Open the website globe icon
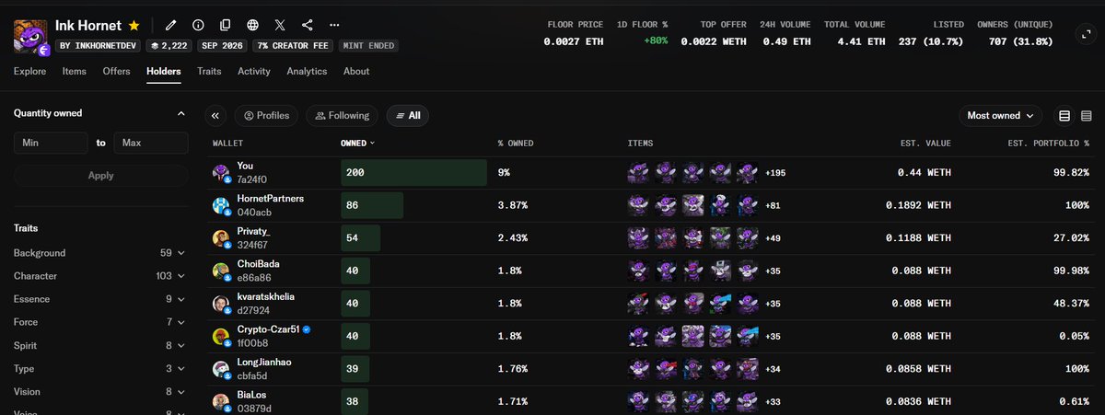The height and width of the screenshot is (415, 1105). (x=253, y=26)
